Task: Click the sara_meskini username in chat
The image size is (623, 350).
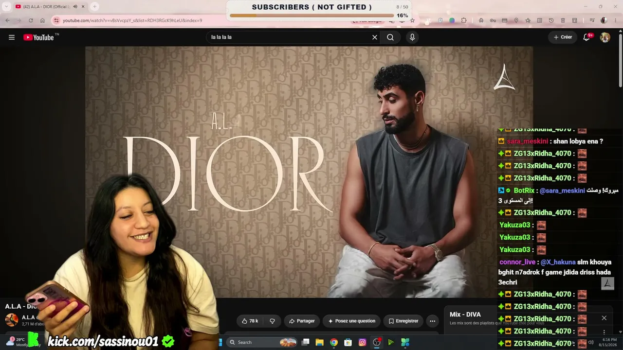Action: point(527,141)
